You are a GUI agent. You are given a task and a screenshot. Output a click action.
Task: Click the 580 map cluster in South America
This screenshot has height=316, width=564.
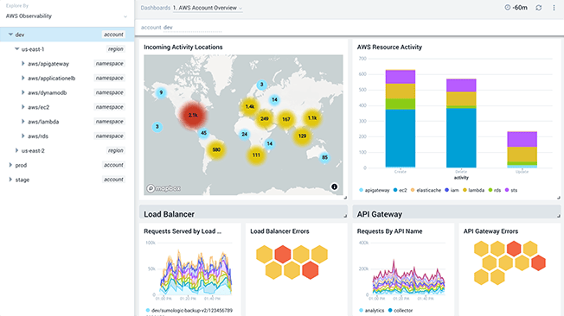(x=216, y=149)
